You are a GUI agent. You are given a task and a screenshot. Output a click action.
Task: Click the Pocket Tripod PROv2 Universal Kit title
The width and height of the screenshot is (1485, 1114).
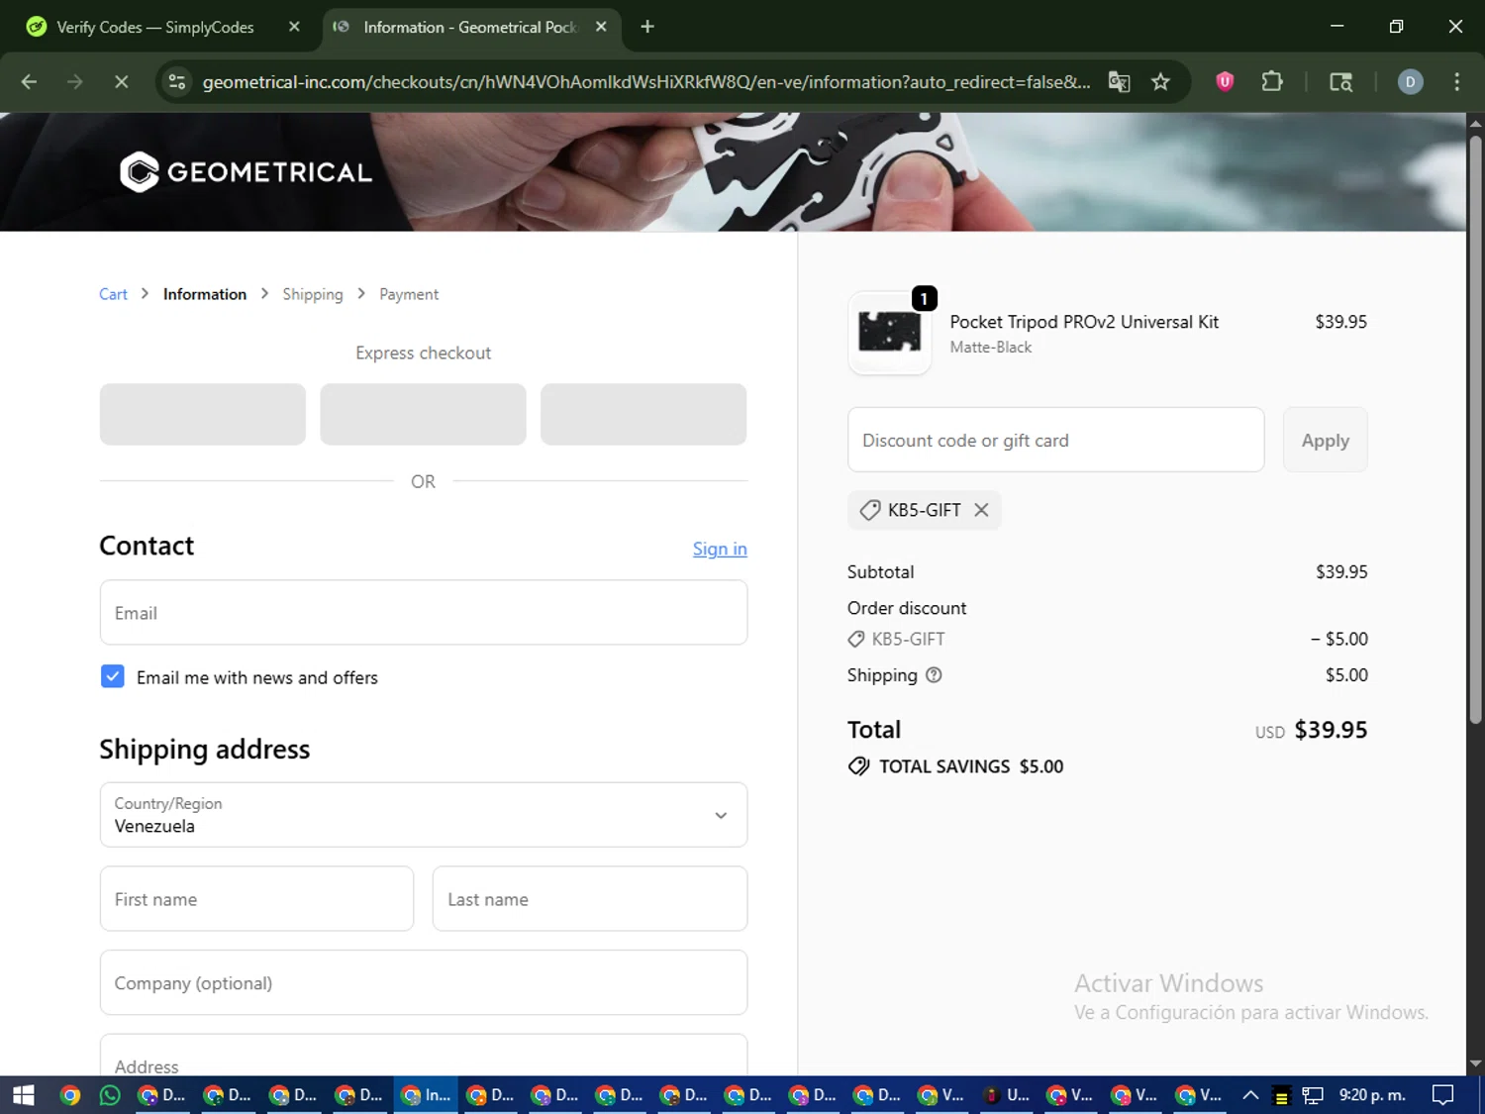click(1084, 322)
